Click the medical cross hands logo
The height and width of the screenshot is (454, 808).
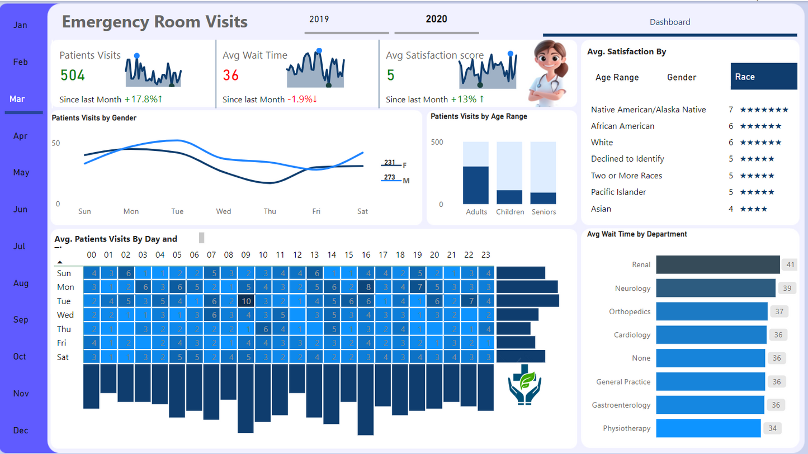click(x=525, y=384)
